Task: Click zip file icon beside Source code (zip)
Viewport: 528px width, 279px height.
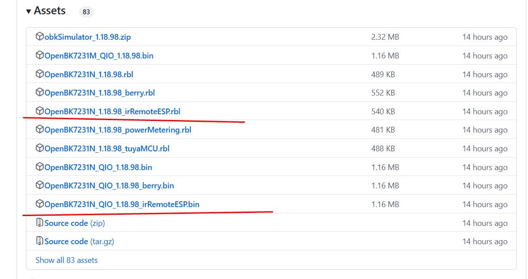Action: pyautogui.click(x=40, y=222)
